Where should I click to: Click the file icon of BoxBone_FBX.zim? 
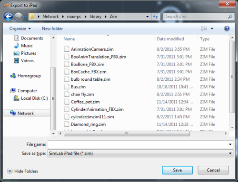(x=67, y=64)
